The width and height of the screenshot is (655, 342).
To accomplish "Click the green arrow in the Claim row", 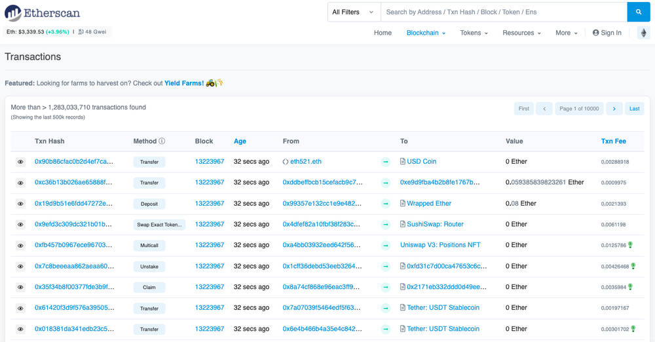I will coord(386,287).
